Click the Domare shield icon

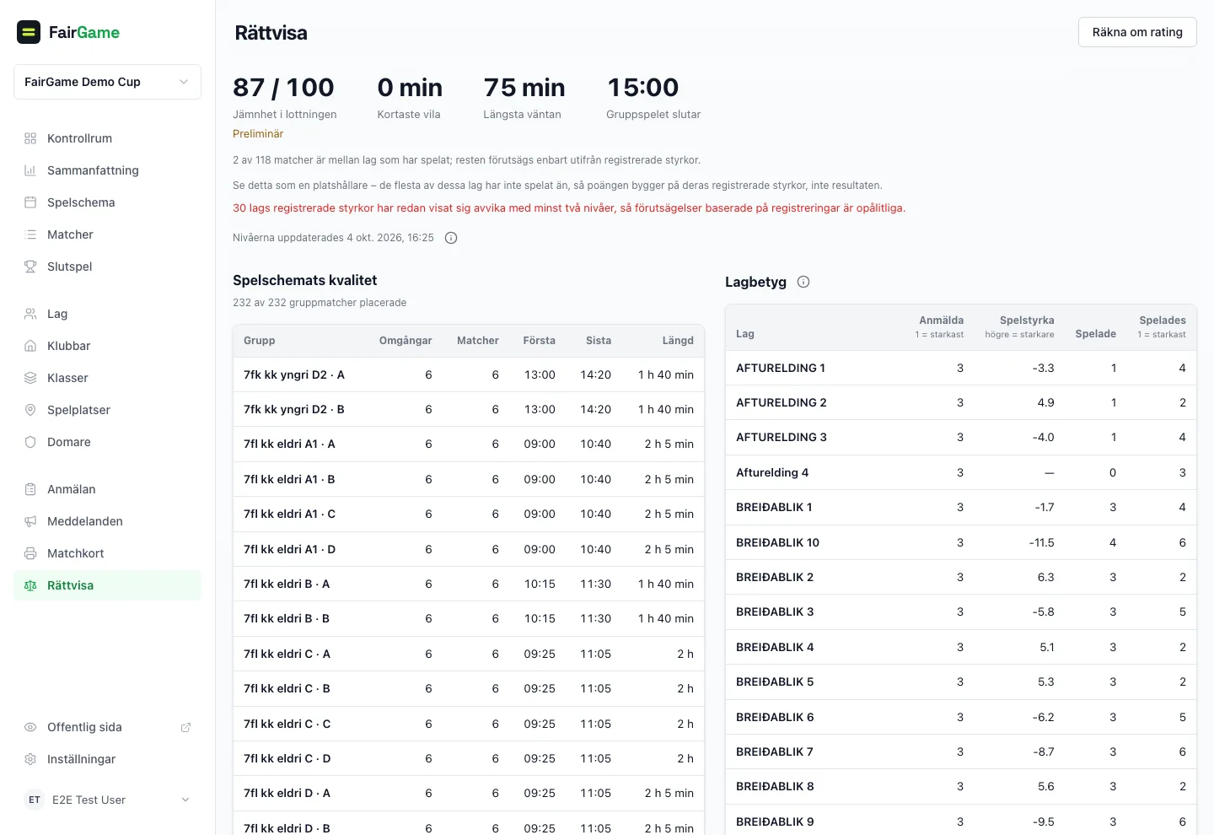click(30, 442)
